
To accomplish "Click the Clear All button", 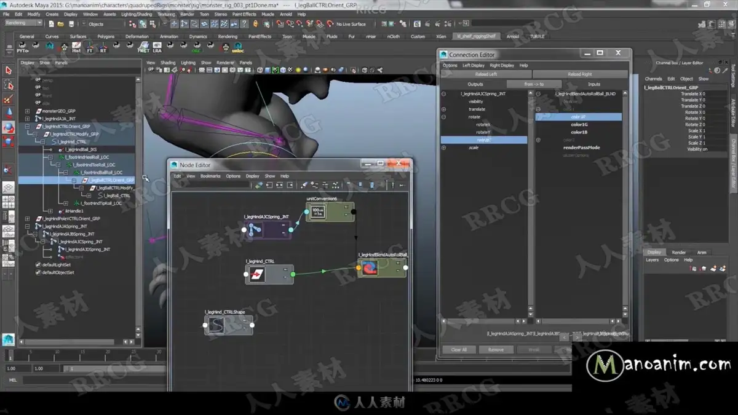I will [459, 350].
